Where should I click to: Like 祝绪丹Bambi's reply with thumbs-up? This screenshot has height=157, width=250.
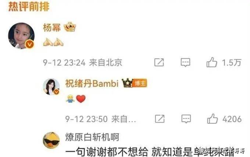213,119
